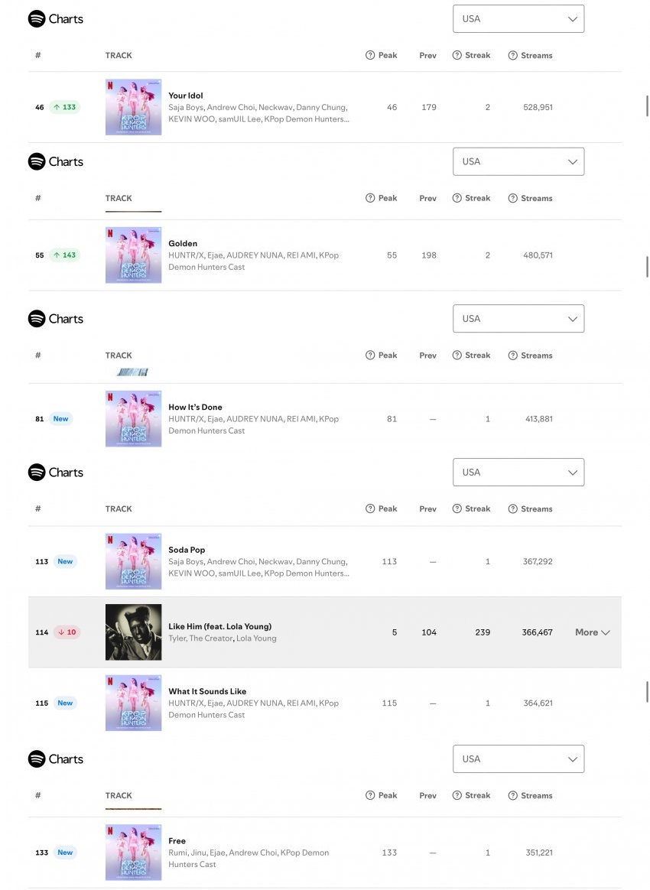Click Streams help icon above Free track row
Viewport: 650px width, 890px height.
(x=512, y=796)
